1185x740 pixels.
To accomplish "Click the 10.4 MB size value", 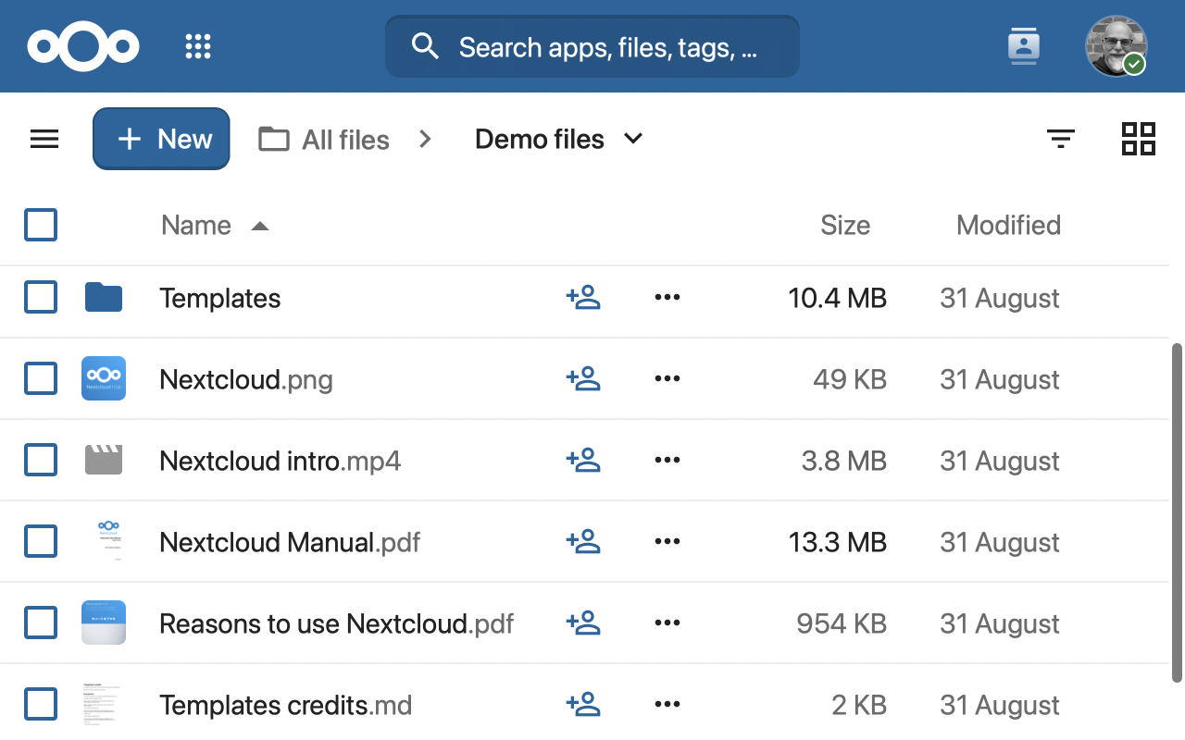I will (x=837, y=298).
